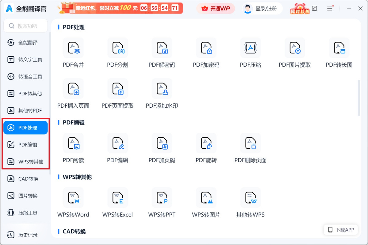Open the WPS转Excel converter
Screen dimensions: 368x245
[x=117, y=202]
